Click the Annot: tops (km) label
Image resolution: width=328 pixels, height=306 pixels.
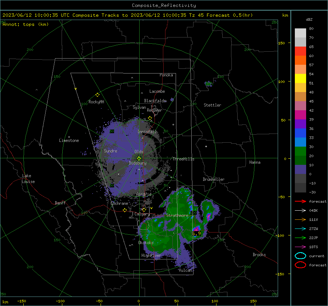pos(26,24)
